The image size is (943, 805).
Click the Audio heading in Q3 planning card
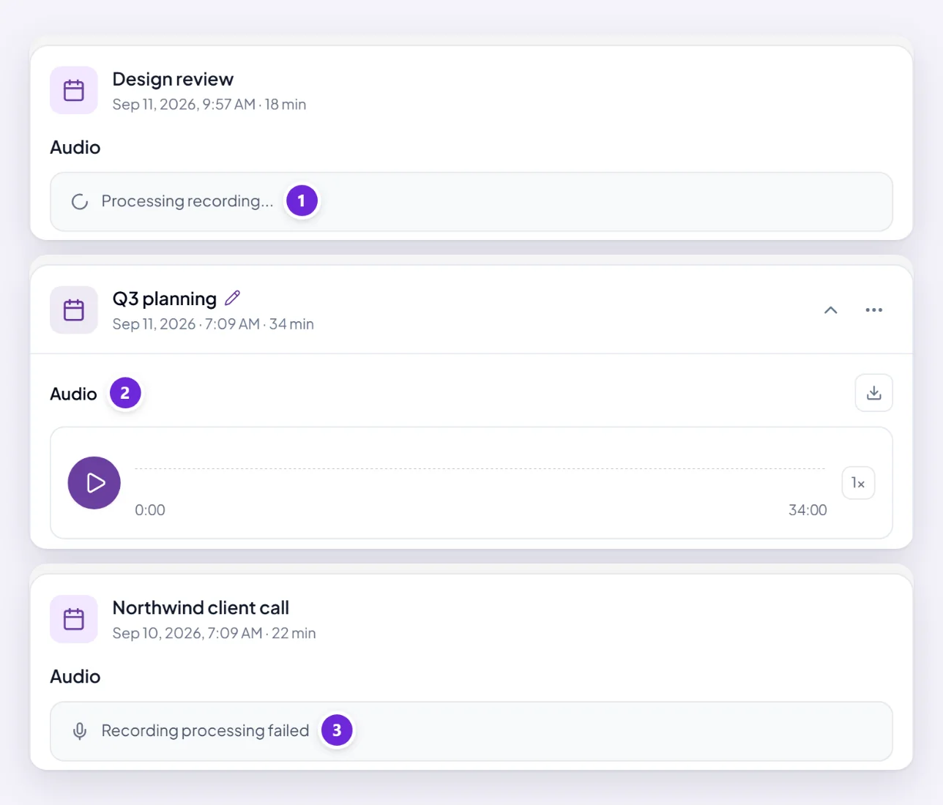(x=73, y=394)
